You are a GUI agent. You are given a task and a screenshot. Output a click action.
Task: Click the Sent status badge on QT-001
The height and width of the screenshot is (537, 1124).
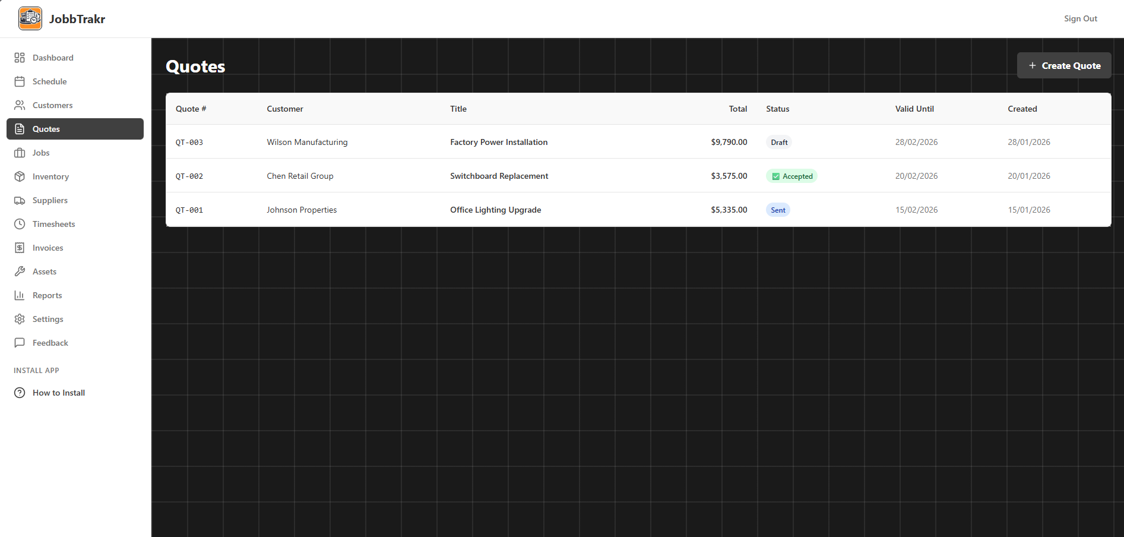point(778,210)
